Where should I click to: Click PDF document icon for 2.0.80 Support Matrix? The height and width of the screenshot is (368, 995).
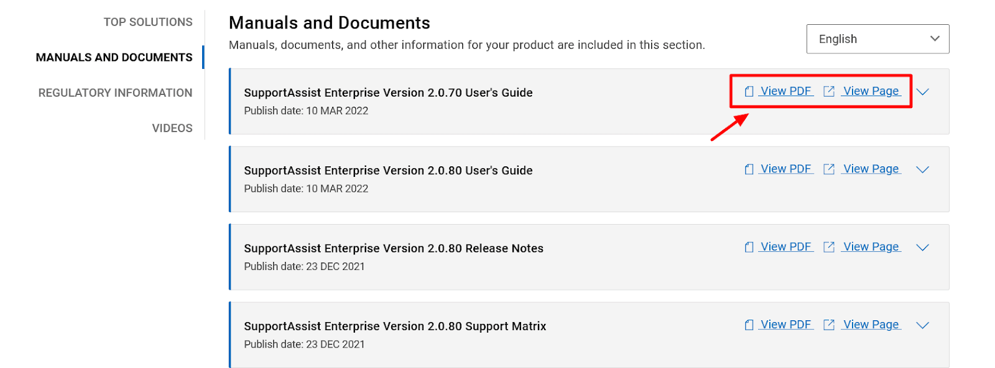click(x=749, y=325)
